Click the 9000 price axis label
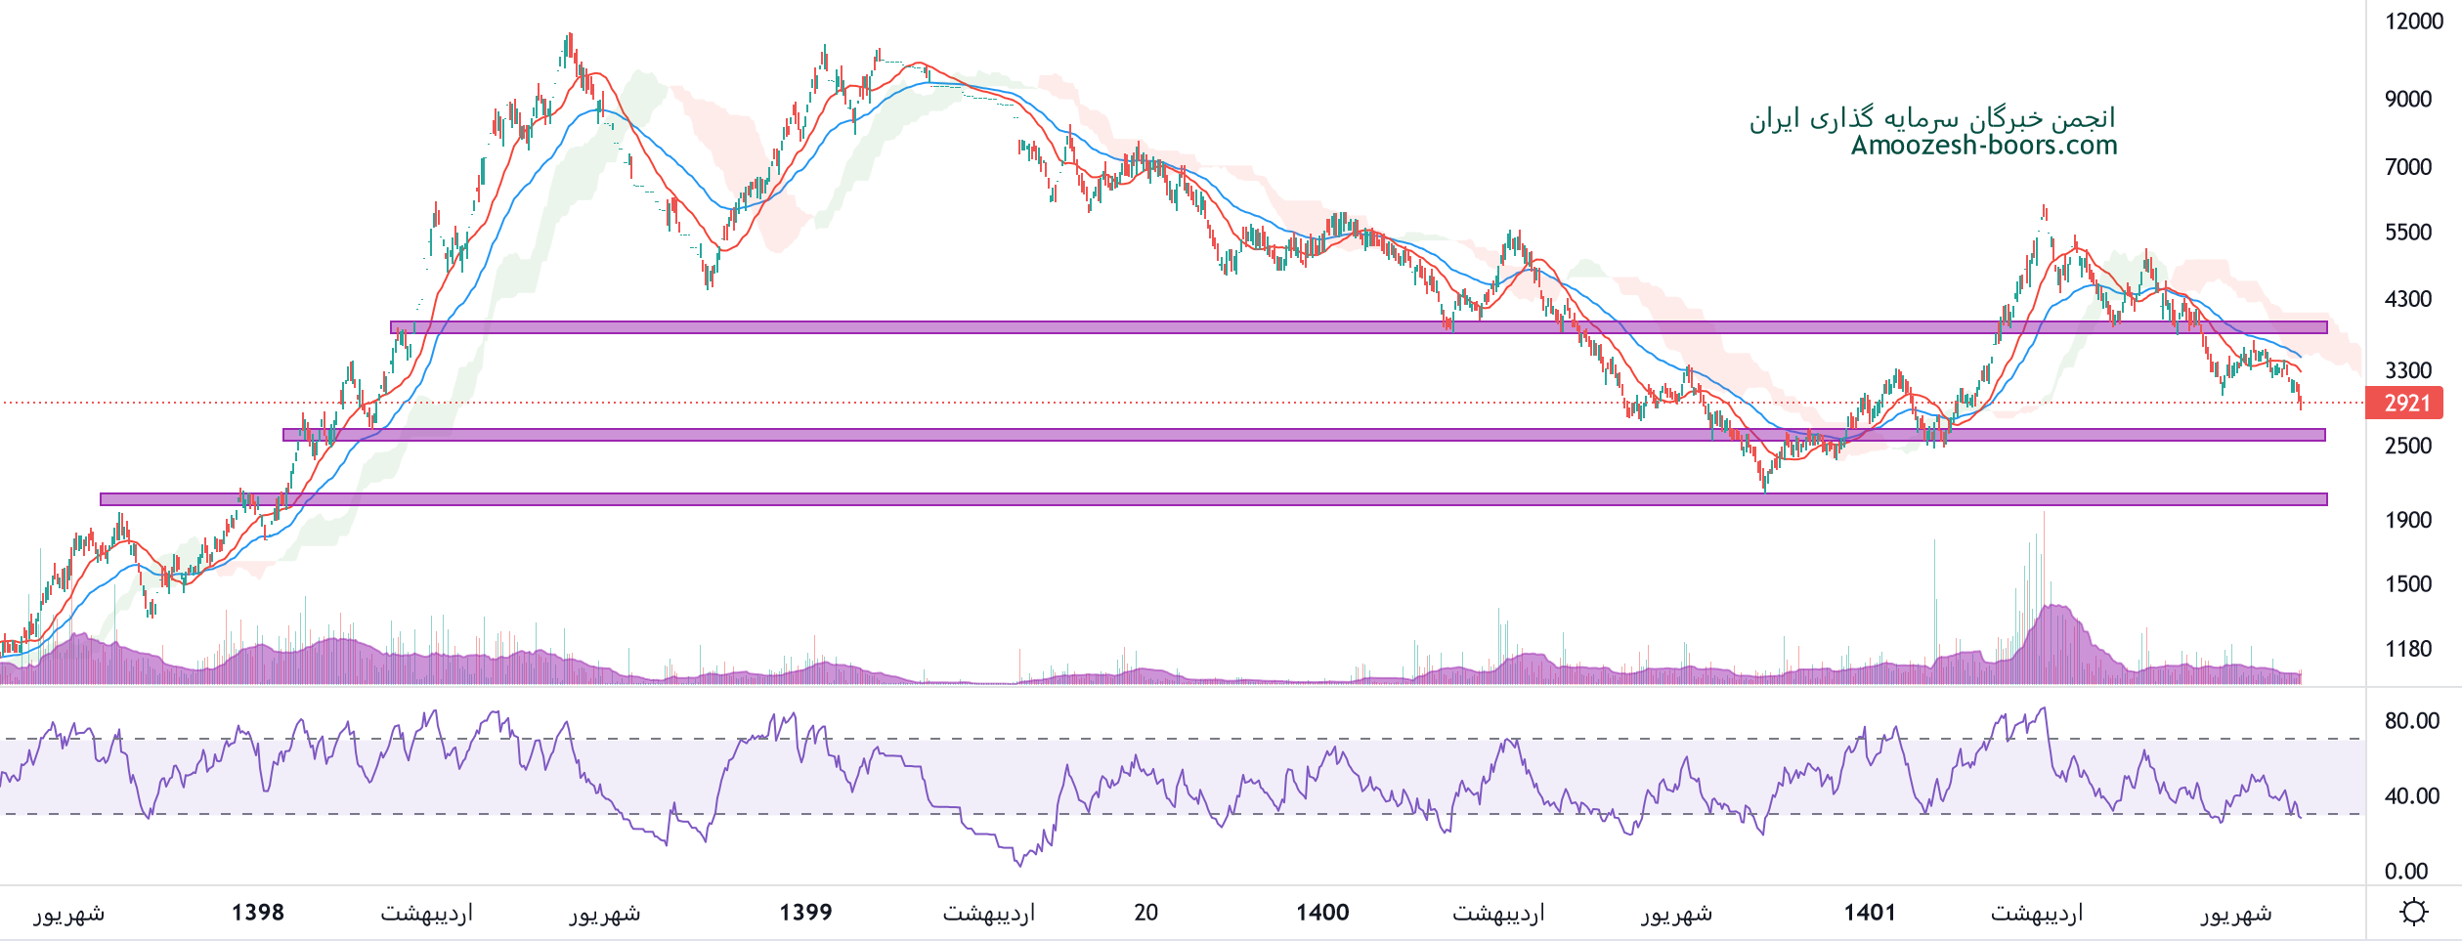2462x941 pixels. [2408, 99]
